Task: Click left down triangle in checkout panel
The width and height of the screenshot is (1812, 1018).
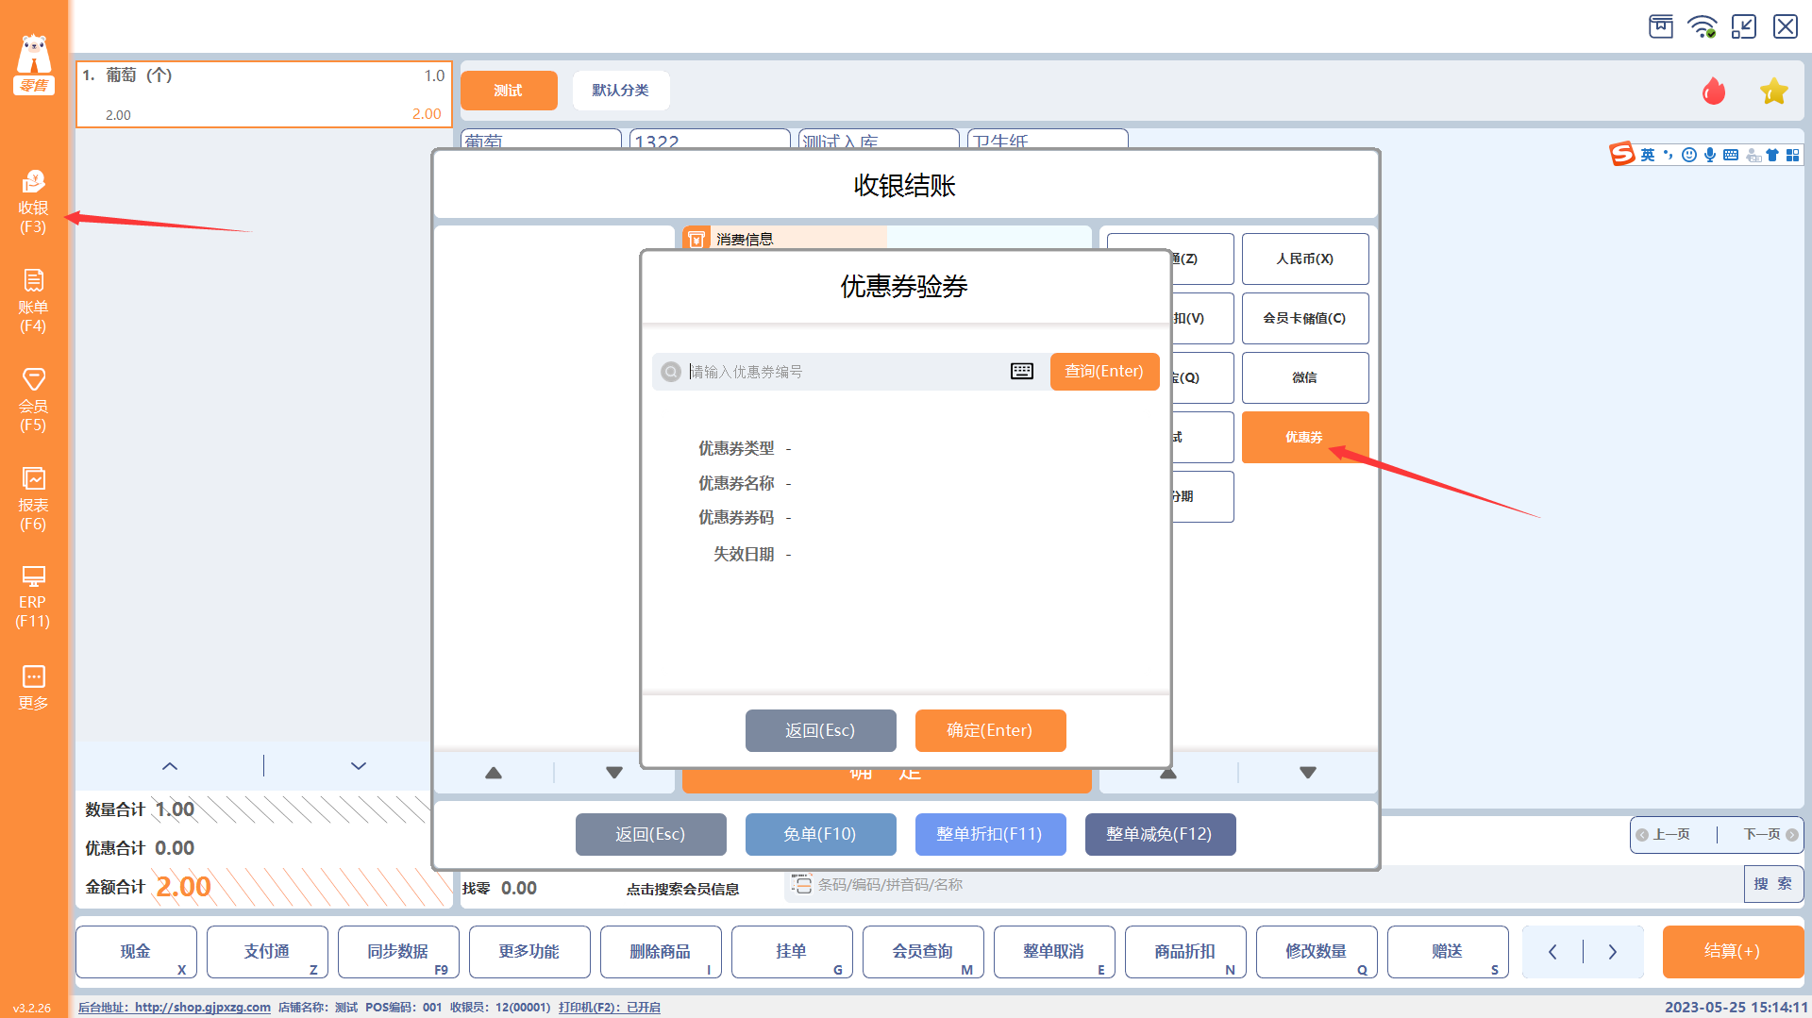Action: (x=614, y=773)
